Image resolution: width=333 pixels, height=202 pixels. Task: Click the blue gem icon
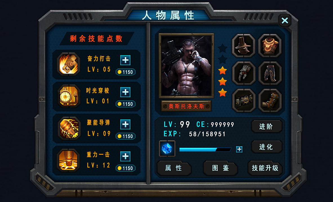167,148
